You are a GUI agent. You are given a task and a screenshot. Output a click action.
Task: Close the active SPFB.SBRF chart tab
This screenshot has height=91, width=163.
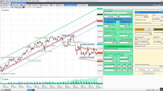coord(76,5)
